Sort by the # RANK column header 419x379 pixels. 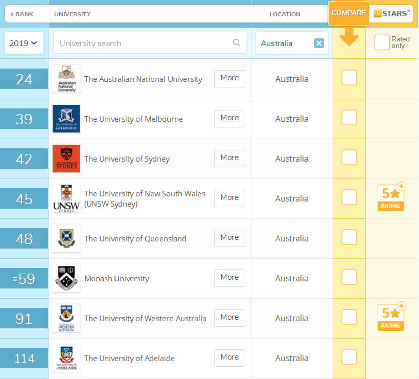coord(21,14)
